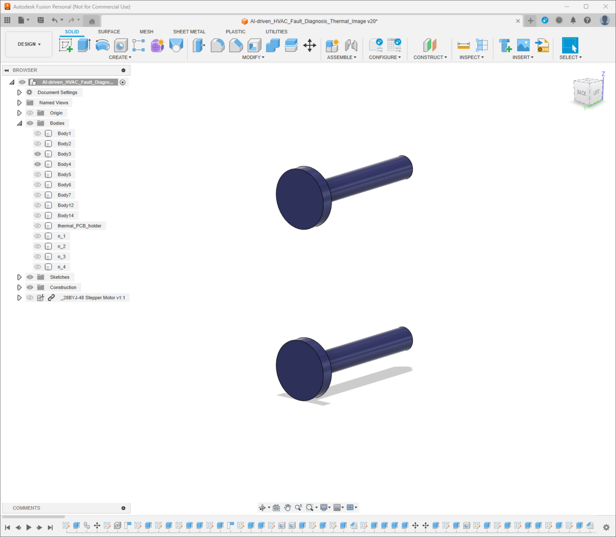The height and width of the screenshot is (537, 616).
Task: Open the Measure tool under Inspect
Action: click(463, 45)
